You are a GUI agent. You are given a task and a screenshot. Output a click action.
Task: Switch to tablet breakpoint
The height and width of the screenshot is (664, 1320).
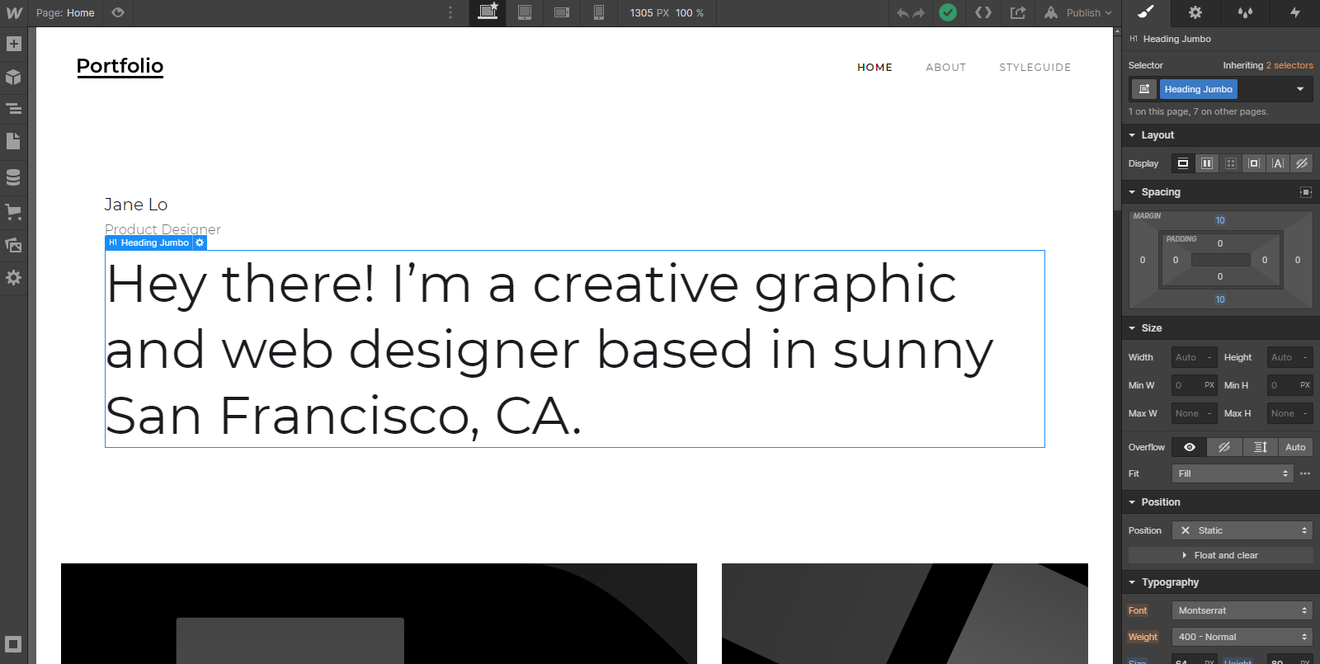coord(525,12)
